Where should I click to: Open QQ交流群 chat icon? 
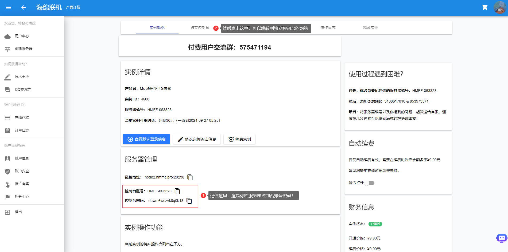[x=7, y=90]
